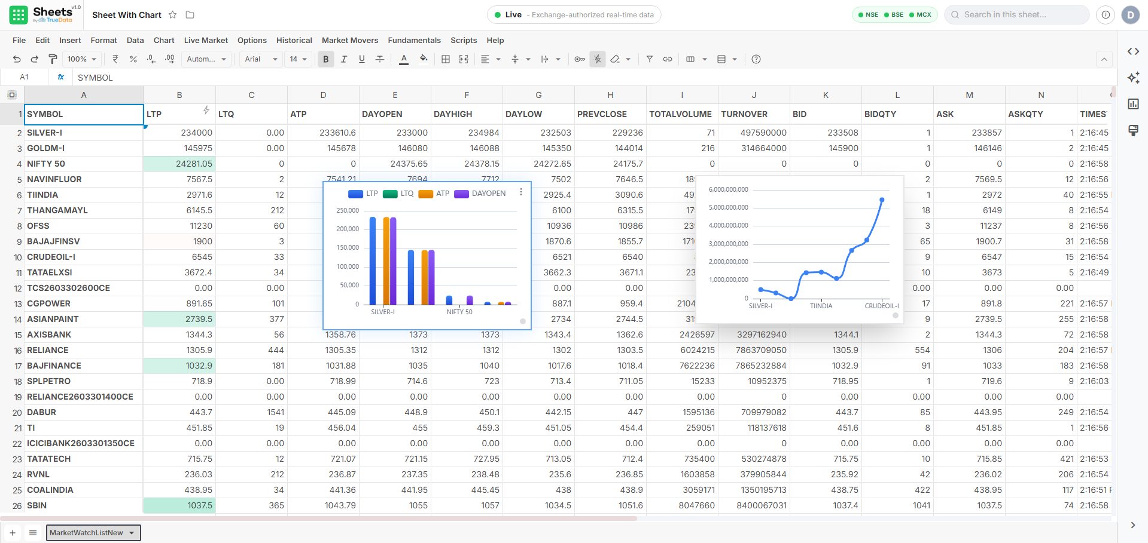Screen dimensions: 1148x543
Task: Click the key icon in toolbar
Action: [580, 59]
